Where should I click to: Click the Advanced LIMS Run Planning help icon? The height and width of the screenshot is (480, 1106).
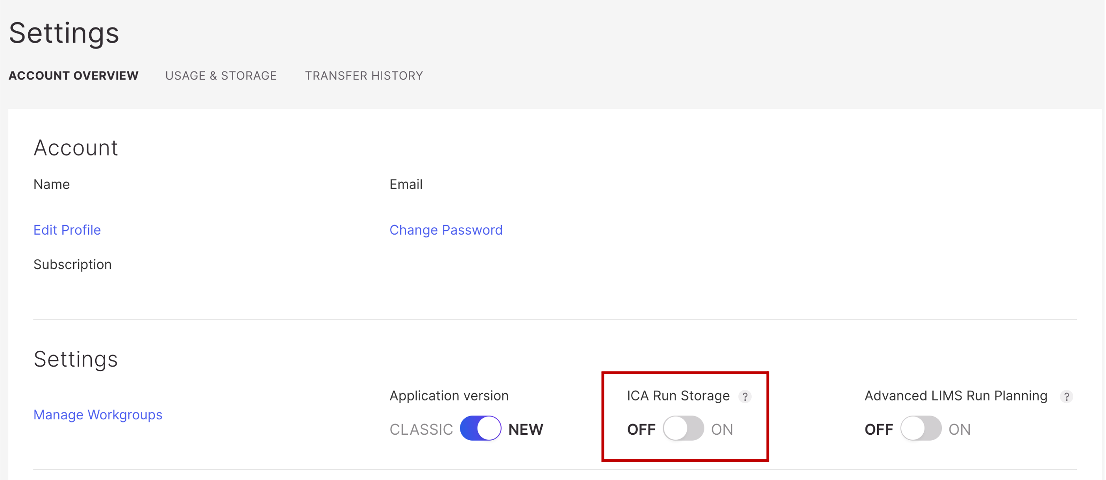(1067, 397)
